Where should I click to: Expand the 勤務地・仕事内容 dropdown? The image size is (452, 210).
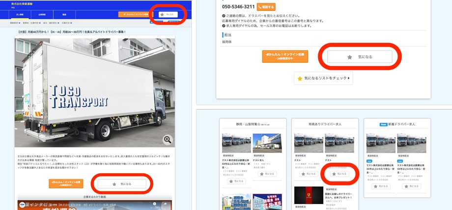point(31,23)
